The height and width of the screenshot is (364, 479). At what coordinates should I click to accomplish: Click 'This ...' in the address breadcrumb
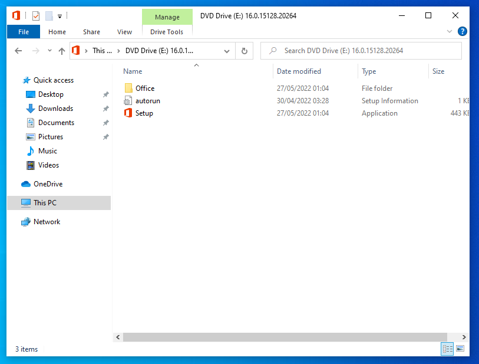(x=103, y=51)
